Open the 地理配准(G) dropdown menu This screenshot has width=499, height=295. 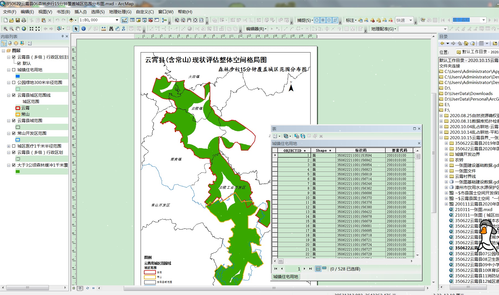click(x=384, y=29)
